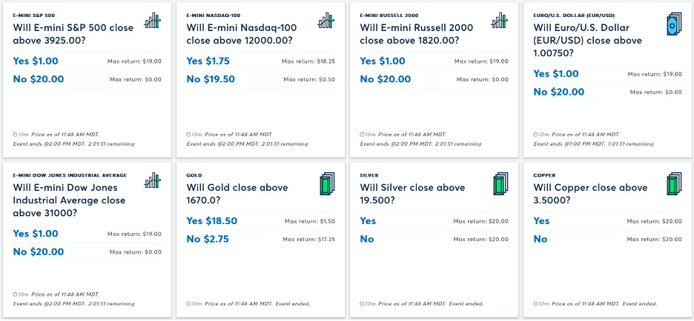Click the Gold bars icon
The image size is (694, 321).
(327, 183)
